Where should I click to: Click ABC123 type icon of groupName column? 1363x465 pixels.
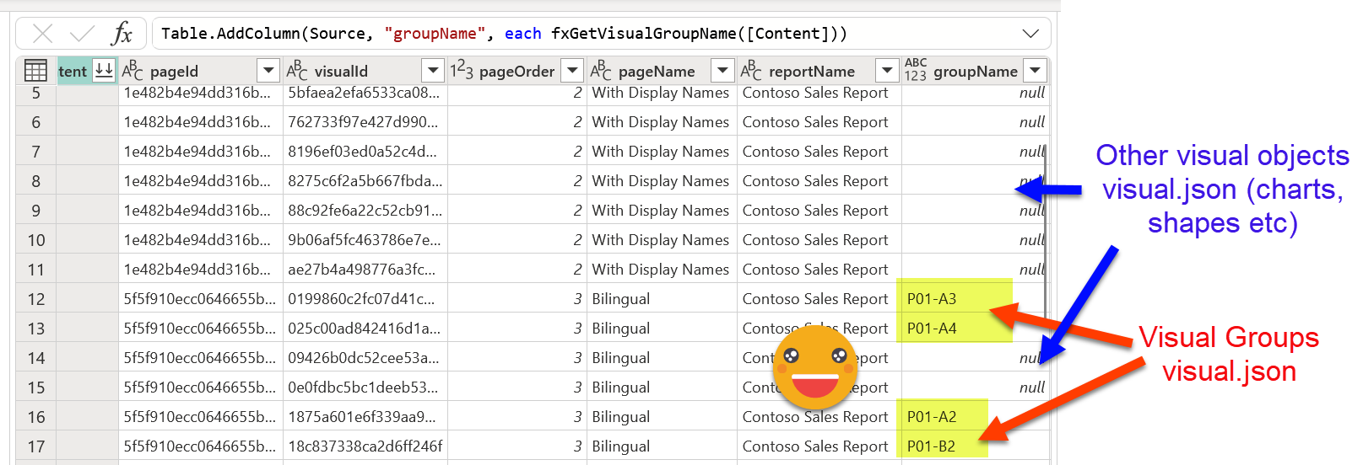click(x=916, y=70)
